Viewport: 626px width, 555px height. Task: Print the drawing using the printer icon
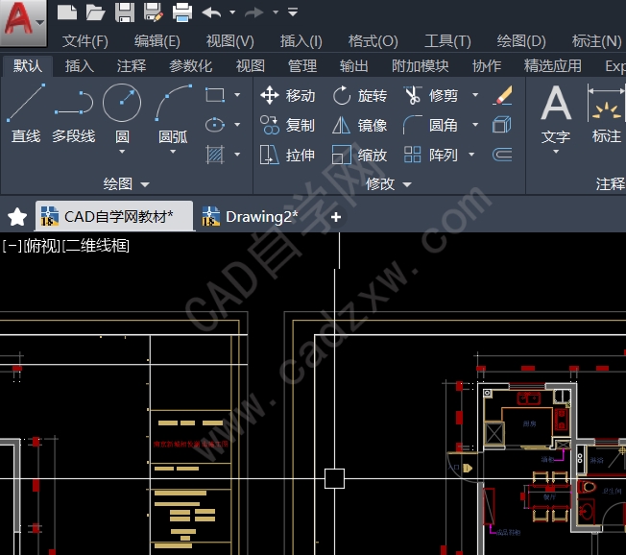tap(182, 12)
